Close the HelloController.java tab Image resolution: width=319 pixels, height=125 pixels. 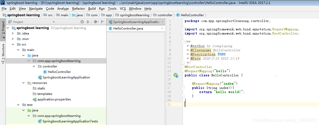[x=162, y=29]
